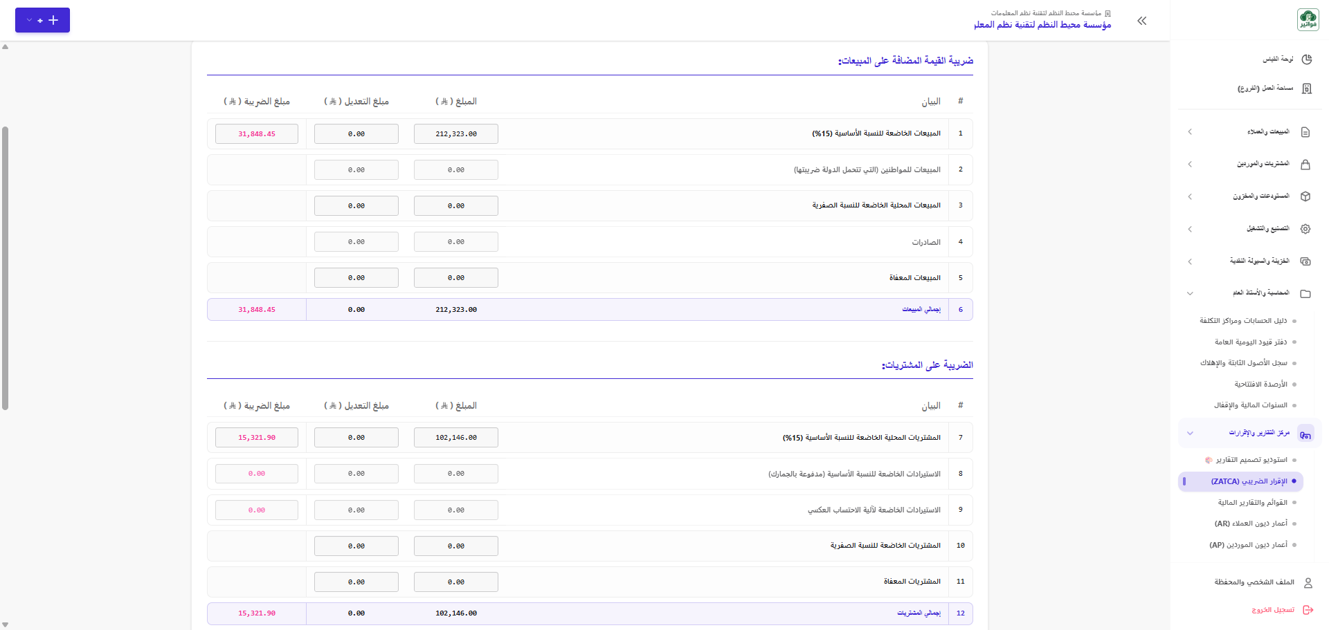Expand the treasury and cash liquidity (الخزينة) chevron
1329x630 pixels.
tap(1190, 261)
